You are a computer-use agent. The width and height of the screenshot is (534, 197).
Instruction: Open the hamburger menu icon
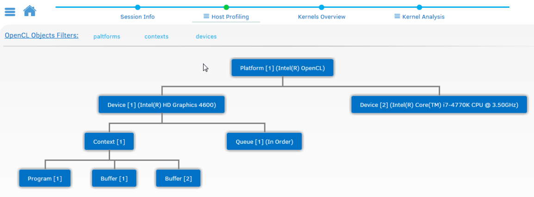point(10,11)
